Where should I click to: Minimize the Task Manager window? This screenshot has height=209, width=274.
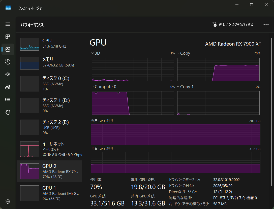pos(237,5)
